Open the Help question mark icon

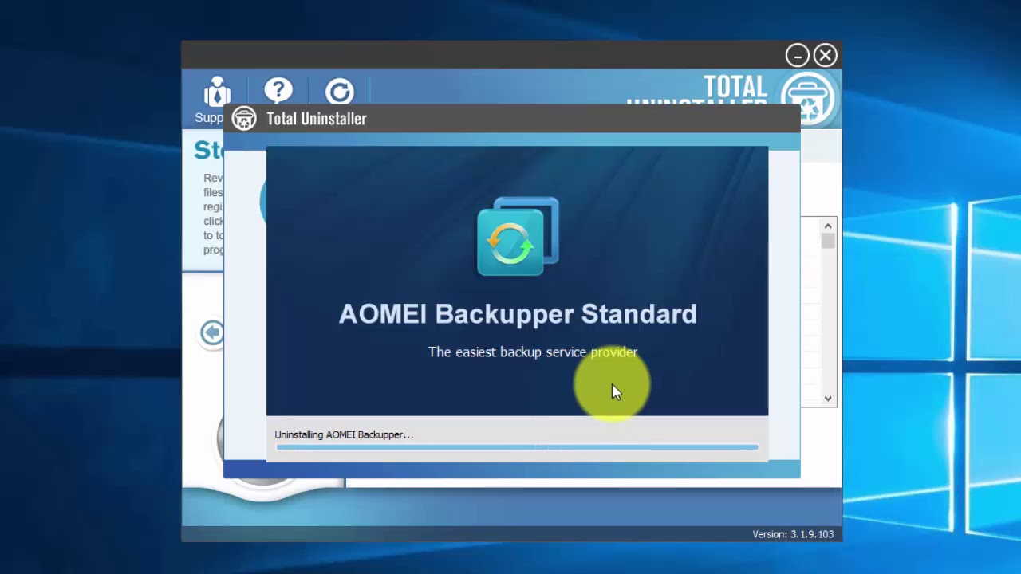(x=278, y=90)
